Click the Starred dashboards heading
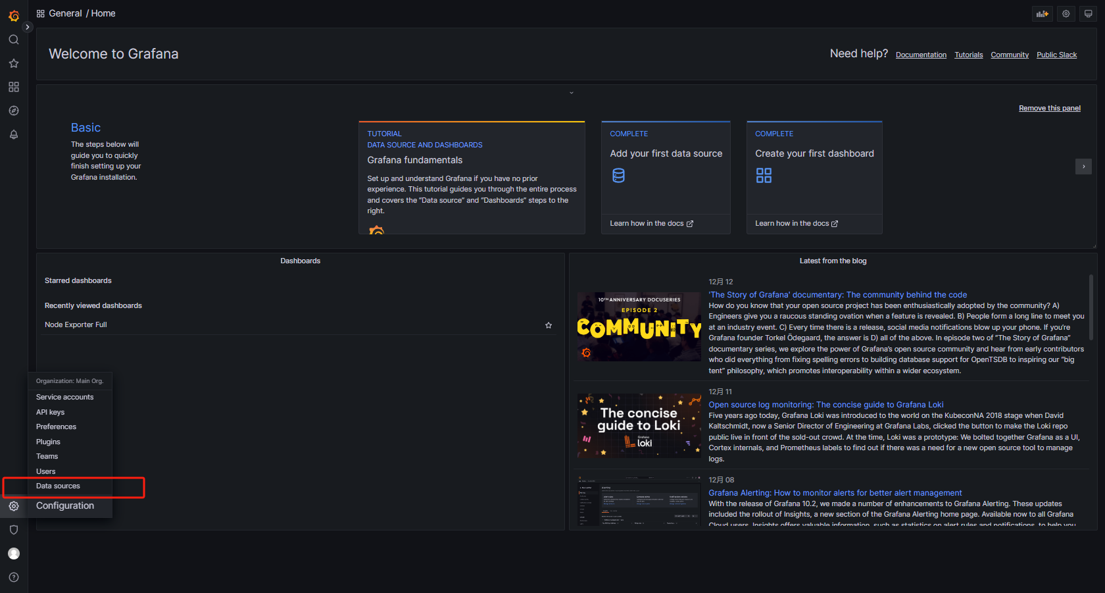Viewport: 1105px width, 593px height. tap(78, 281)
